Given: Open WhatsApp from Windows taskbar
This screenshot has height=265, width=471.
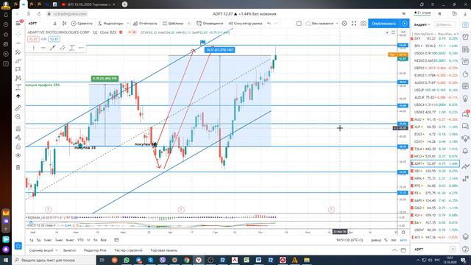Looking at the screenshot, I should point(127,260).
